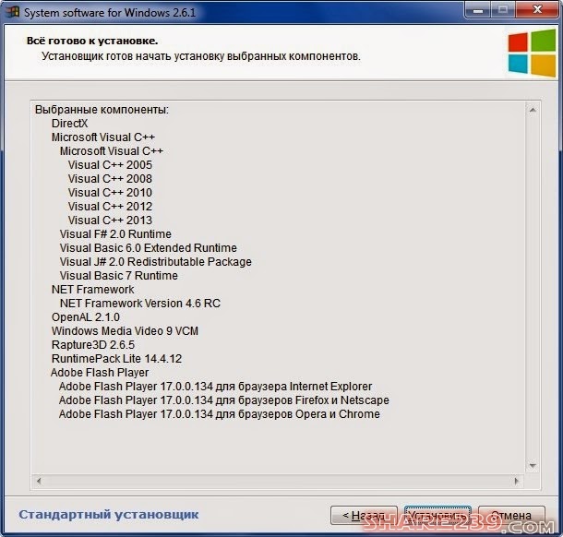Click the Windows Media Video 9 VCM line
Viewport: 563px width, 537px height.
pyautogui.click(x=125, y=331)
